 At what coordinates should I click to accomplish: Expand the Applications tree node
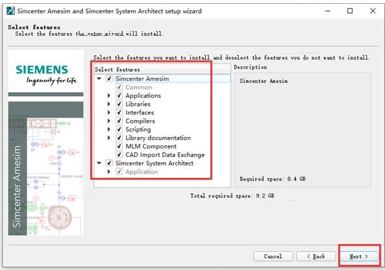[109, 95]
